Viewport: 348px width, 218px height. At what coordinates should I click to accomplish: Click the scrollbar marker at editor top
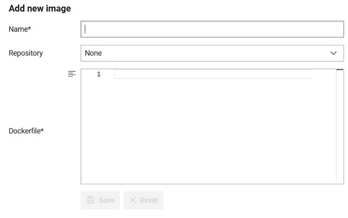[340, 70]
